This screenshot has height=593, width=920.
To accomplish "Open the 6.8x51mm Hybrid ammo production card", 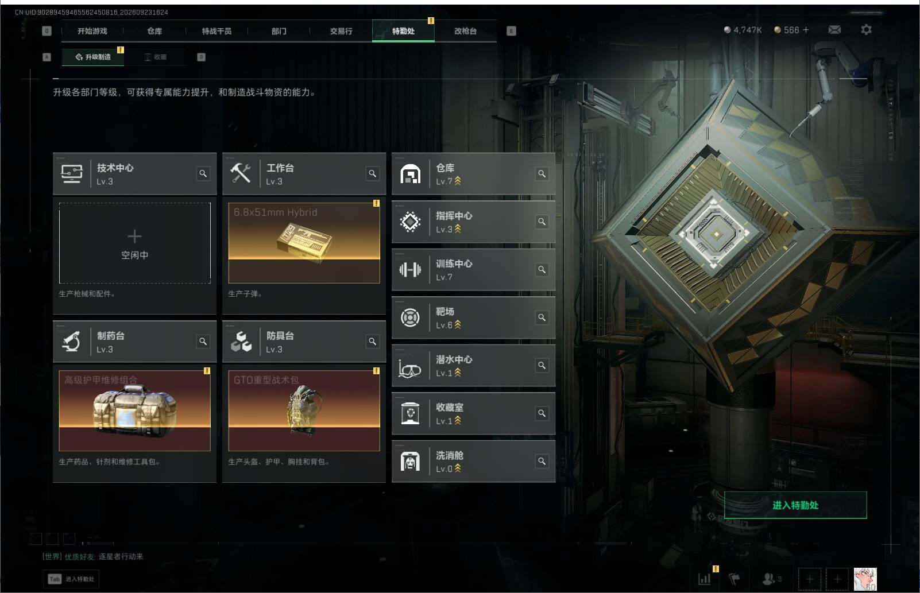I will [x=304, y=243].
